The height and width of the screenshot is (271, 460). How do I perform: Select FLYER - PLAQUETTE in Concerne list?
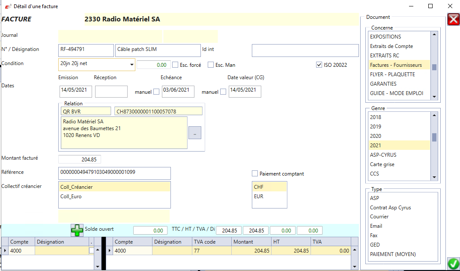point(399,74)
